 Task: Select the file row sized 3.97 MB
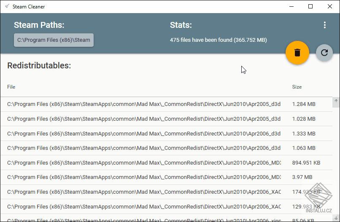pyautogui.click(x=166, y=177)
